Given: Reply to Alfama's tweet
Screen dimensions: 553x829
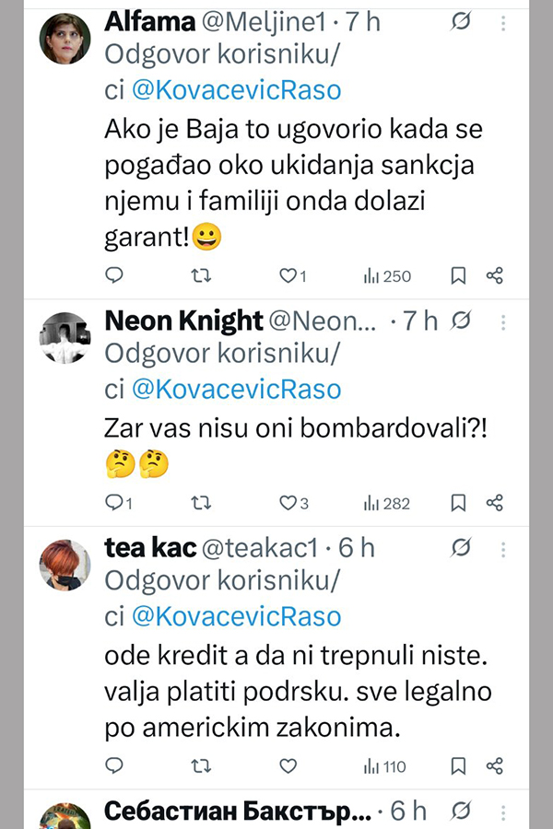Looking at the screenshot, I should [115, 275].
